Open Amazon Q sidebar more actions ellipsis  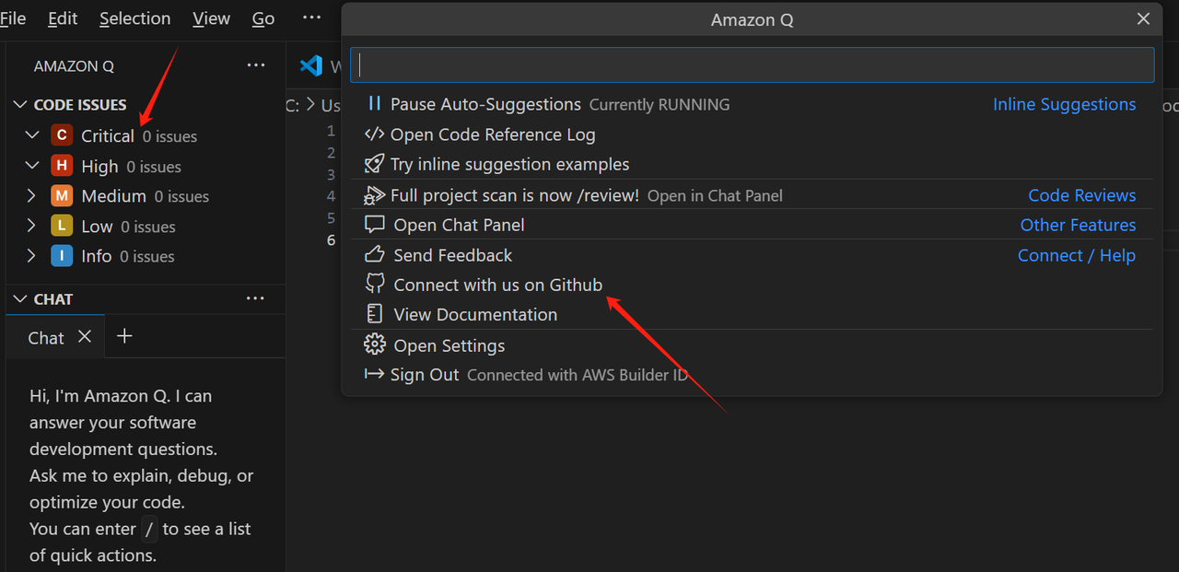coord(256,65)
